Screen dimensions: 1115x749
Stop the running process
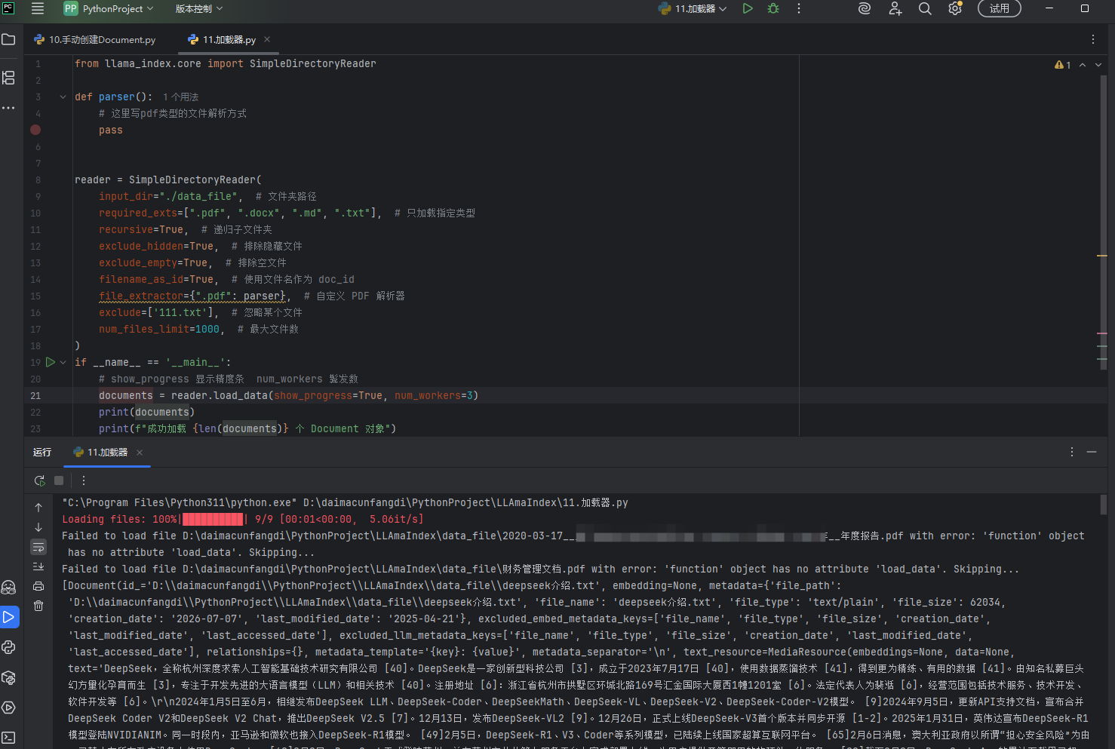[x=60, y=480]
